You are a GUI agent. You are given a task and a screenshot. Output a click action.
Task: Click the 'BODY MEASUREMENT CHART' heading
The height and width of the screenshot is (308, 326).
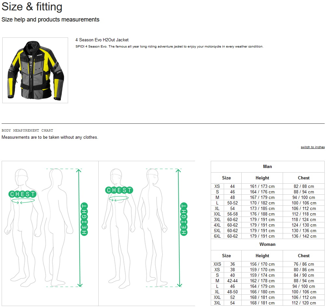[x=27, y=131]
